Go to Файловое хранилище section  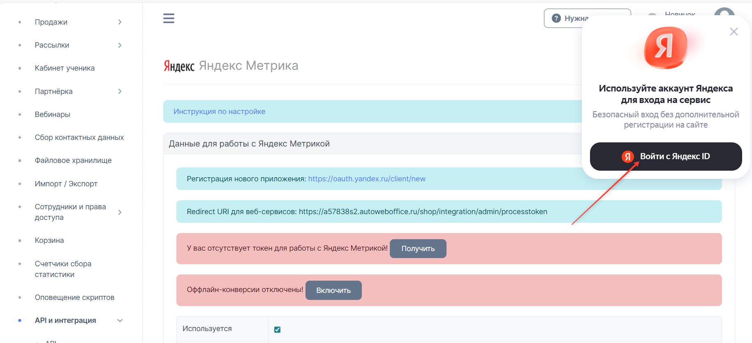(x=73, y=160)
